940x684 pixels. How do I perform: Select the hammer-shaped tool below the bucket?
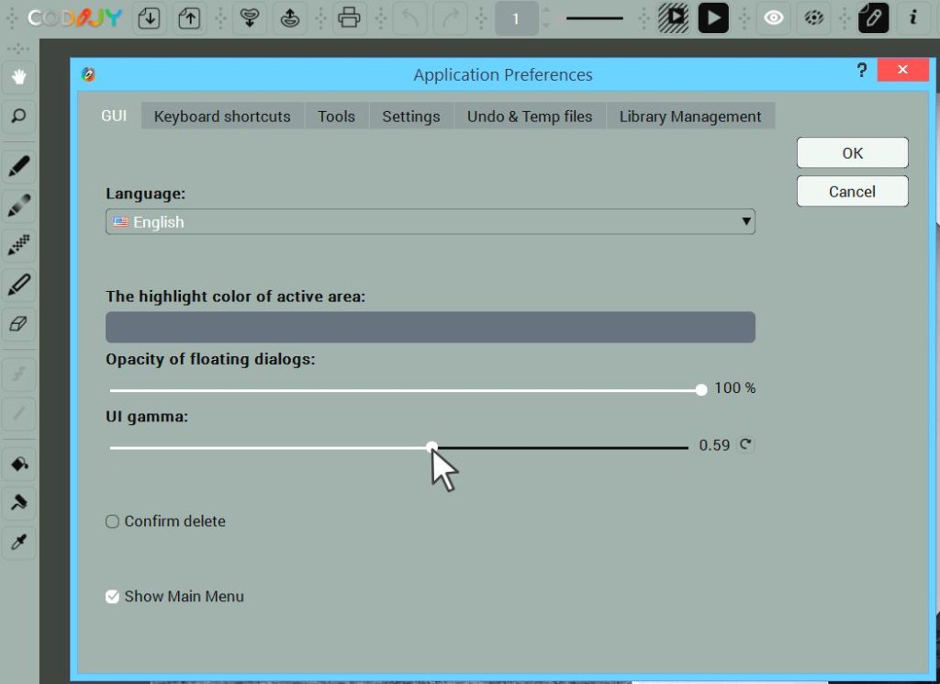[x=18, y=503]
